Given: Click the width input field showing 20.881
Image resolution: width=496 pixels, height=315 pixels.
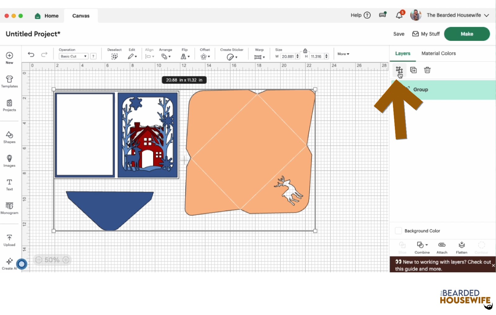Looking at the screenshot, I should point(288,56).
